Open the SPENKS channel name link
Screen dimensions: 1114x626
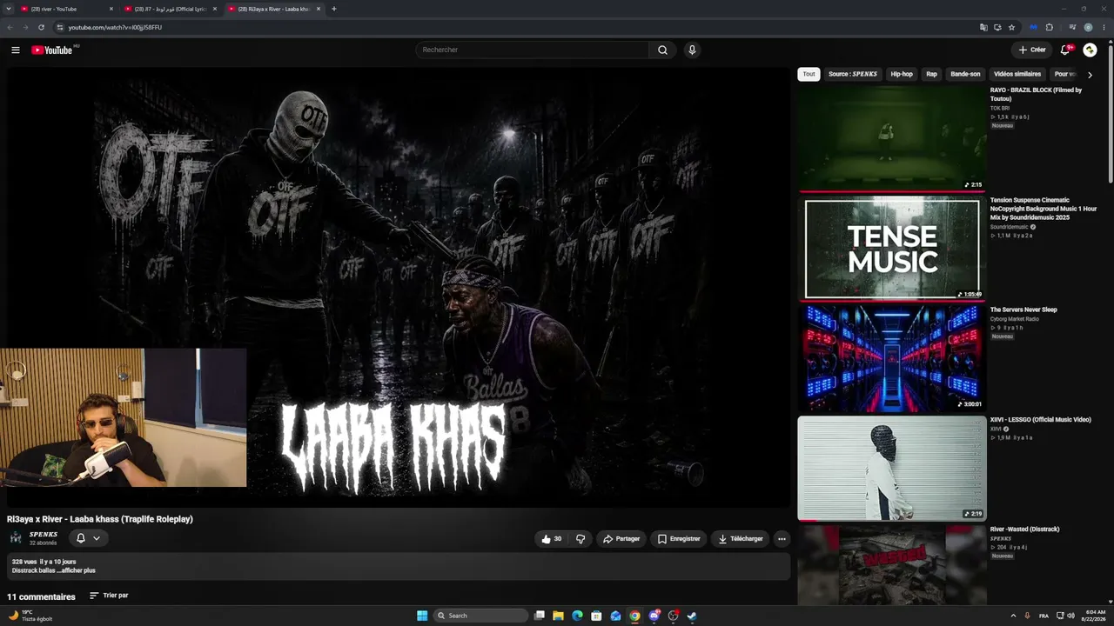click(x=44, y=535)
